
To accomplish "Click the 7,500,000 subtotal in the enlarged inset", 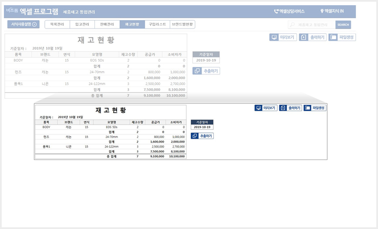I will (x=157, y=152).
